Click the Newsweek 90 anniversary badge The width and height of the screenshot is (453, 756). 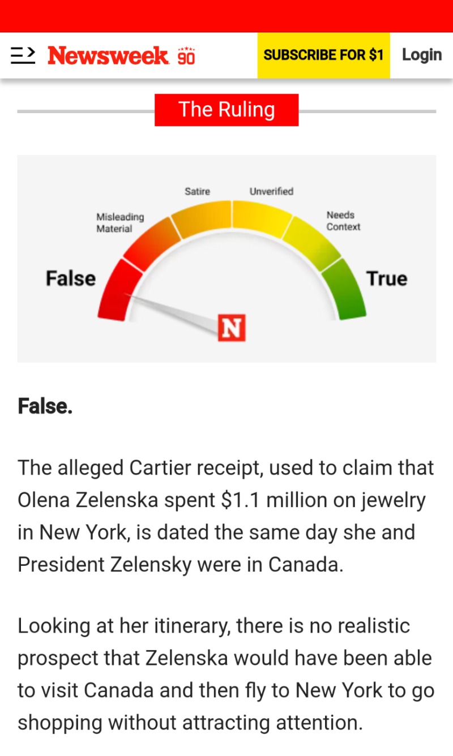186,55
